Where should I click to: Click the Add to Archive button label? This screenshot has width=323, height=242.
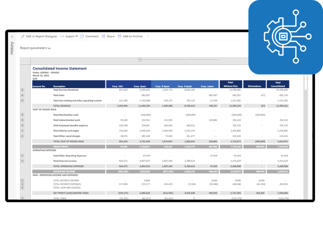click(132, 36)
